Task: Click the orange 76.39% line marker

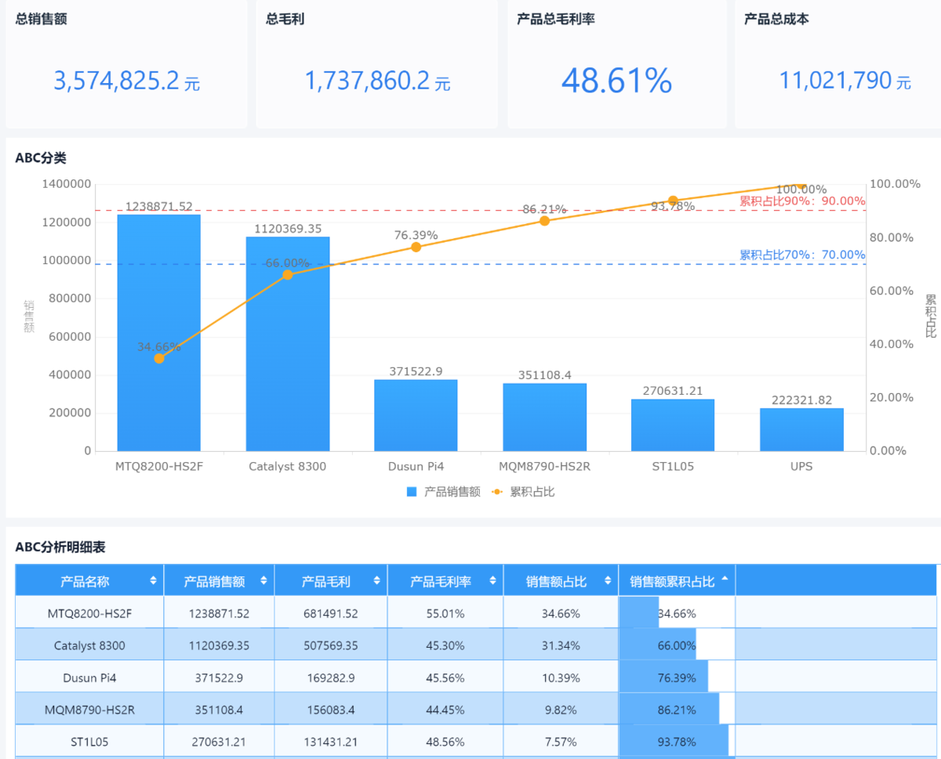Action: (x=416, y=247)
